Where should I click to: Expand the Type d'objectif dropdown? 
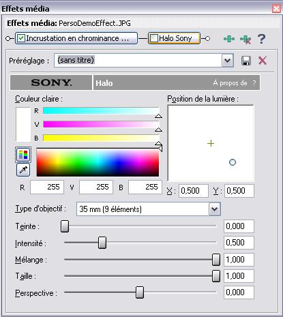click(x=214, y=209)
